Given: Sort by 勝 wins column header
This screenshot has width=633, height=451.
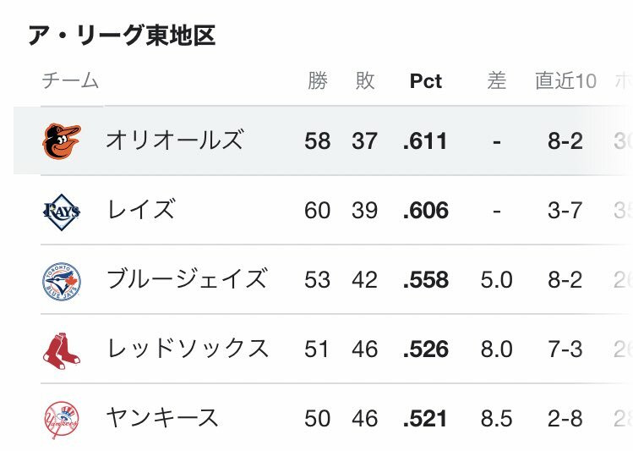Looking at the screenshot, I should tap(318, 80).
